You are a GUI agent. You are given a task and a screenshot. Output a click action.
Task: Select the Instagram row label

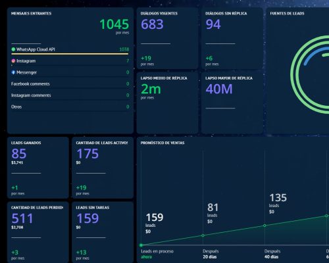pyautogui.click(x=26, y=61)
